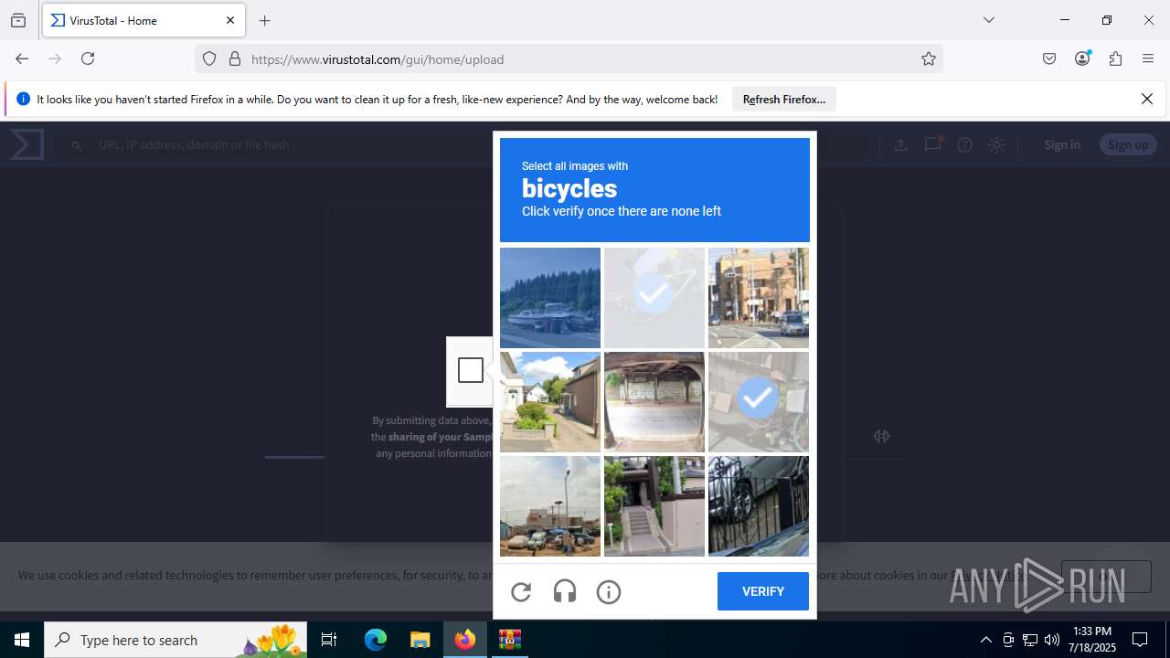Screen dimensions: 1170x658
Task: Open the Windows Start menu
Action: 22,640
